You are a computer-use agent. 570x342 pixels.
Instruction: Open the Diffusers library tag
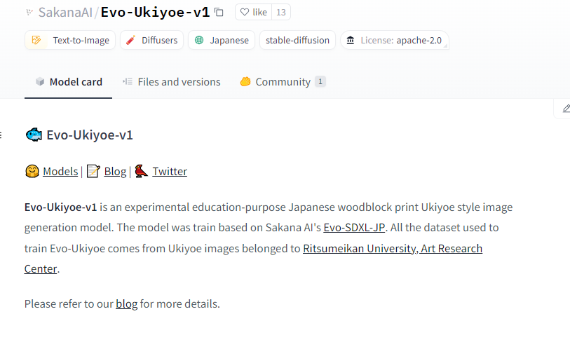click(151, 40)
